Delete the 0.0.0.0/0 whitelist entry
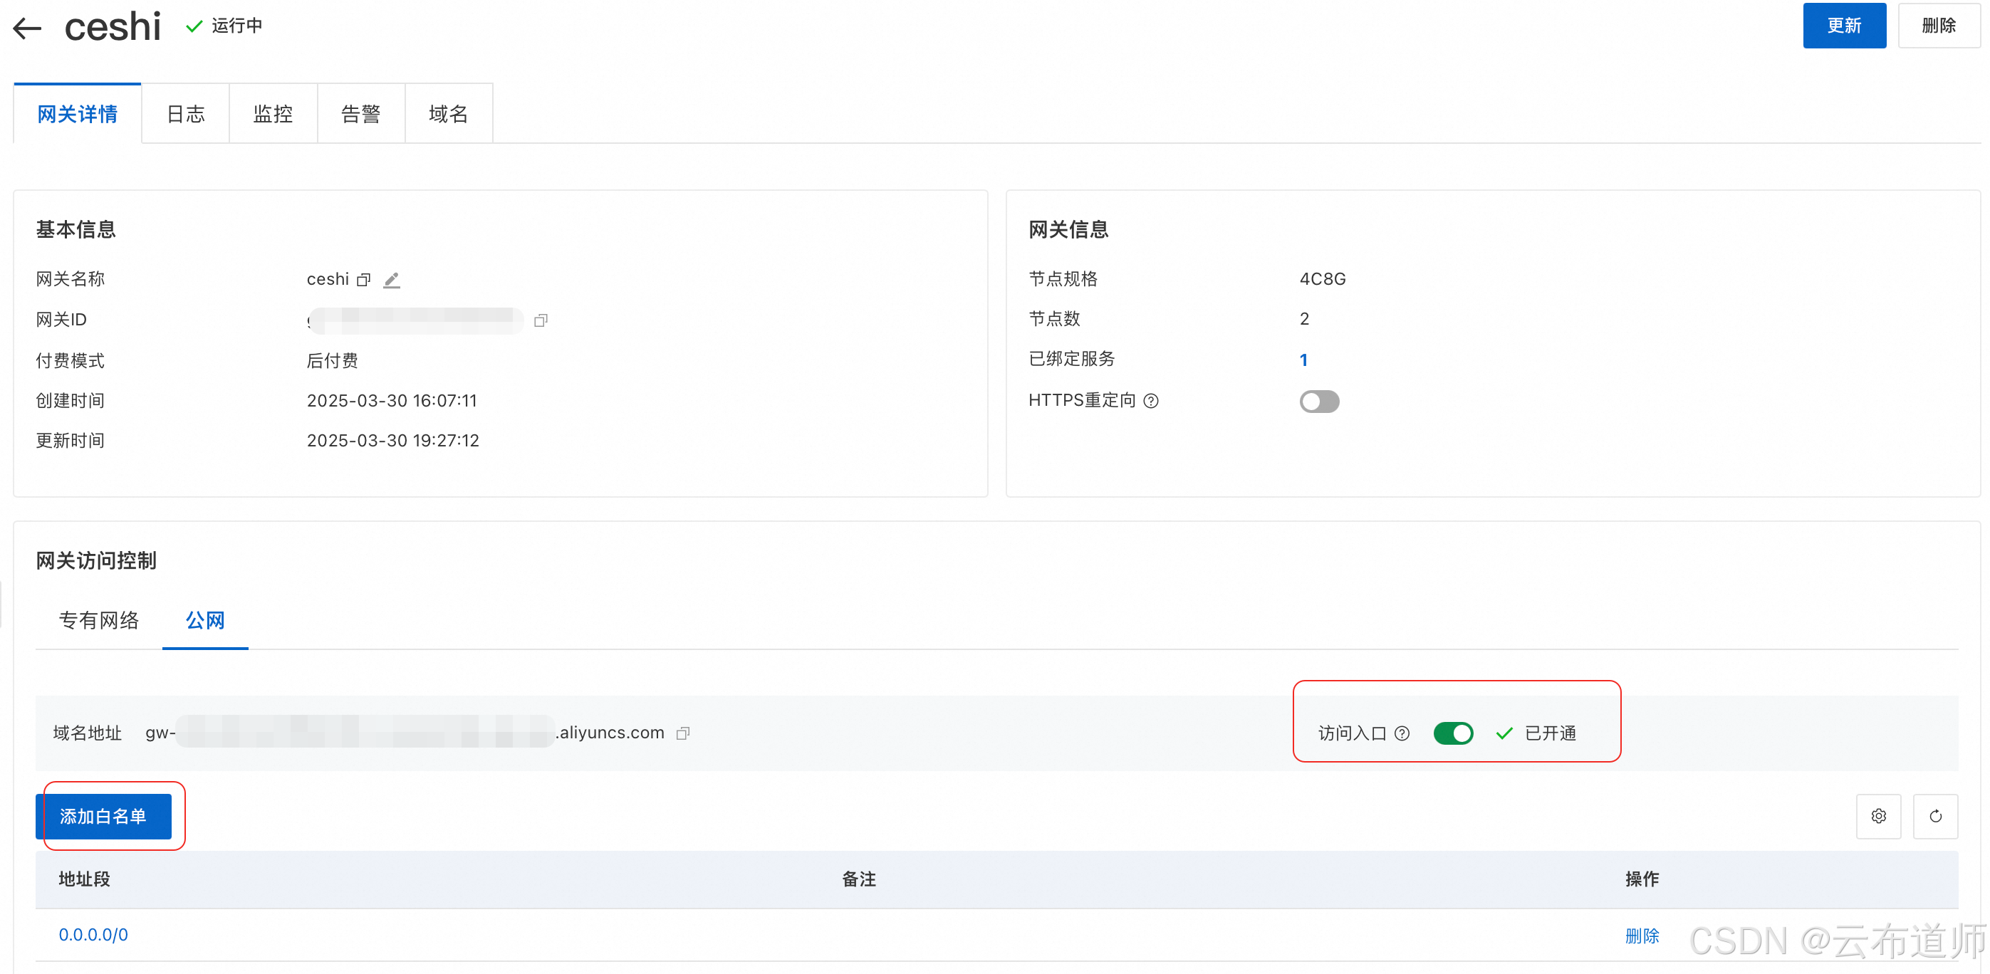1990x974 pixels. pos(1642,936)
